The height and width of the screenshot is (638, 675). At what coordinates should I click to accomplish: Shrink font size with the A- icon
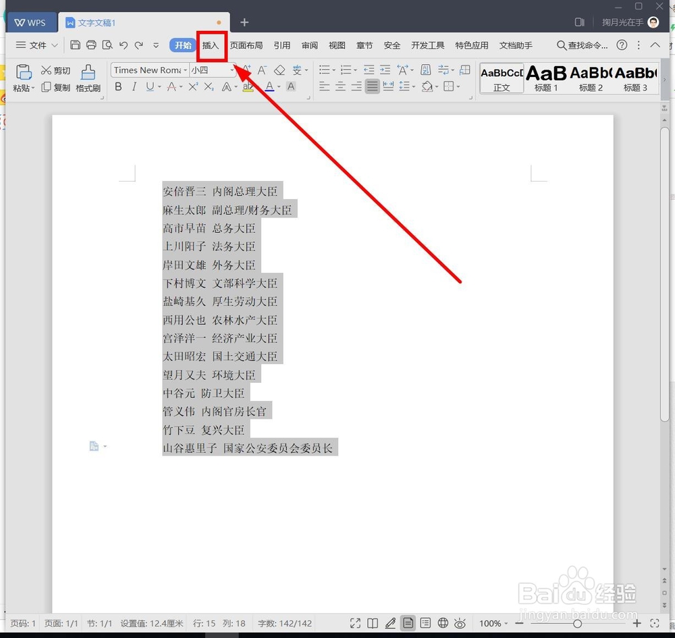[x=262, y=70]
